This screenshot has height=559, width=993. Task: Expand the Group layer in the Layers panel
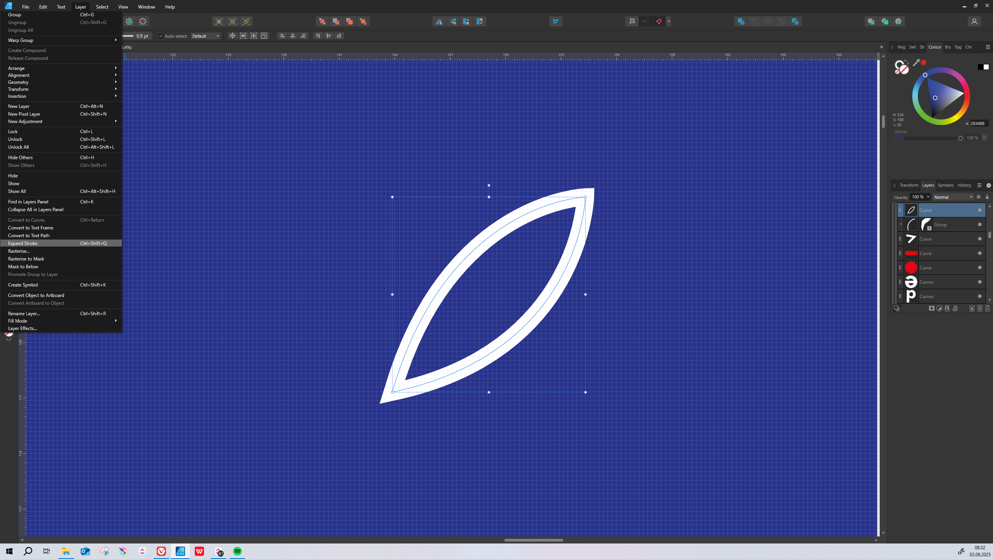tap(901, 224)
